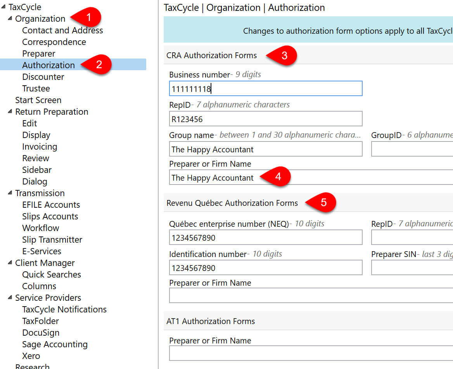Open the Edit options page
The width and height of the screenshot is (453, 369).
(29, 123)
